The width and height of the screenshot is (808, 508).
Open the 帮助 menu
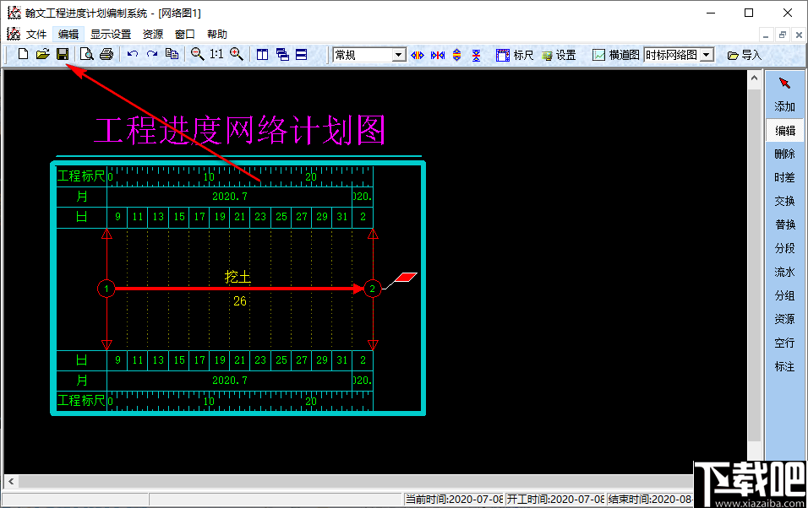[x=217, y=35]
